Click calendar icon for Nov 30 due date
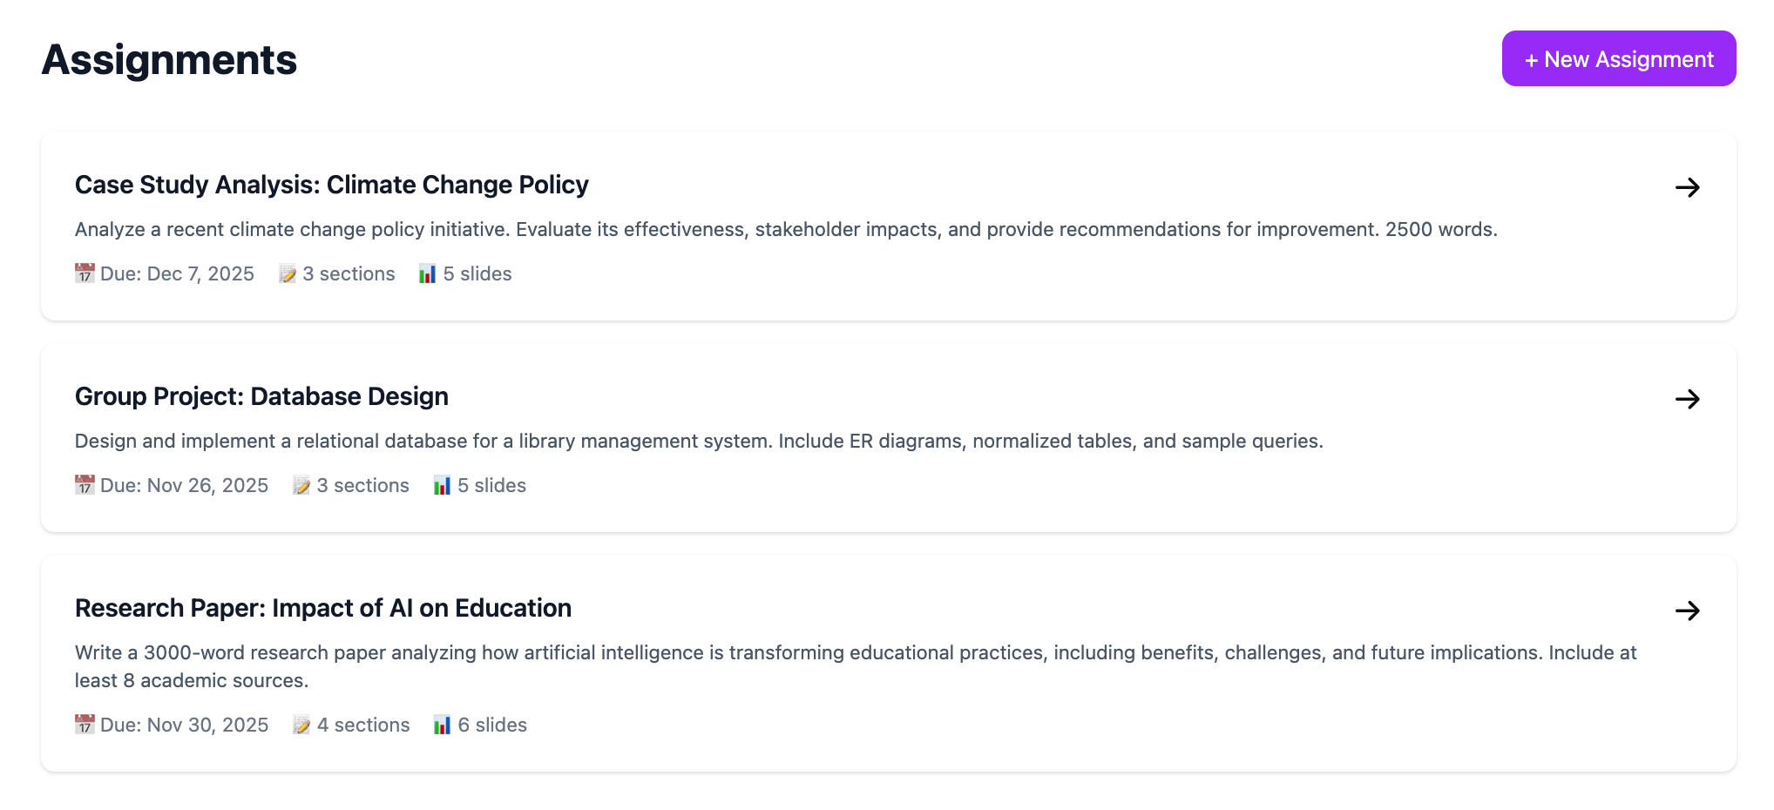This screenshot has height=810, width=1774. 85,725
